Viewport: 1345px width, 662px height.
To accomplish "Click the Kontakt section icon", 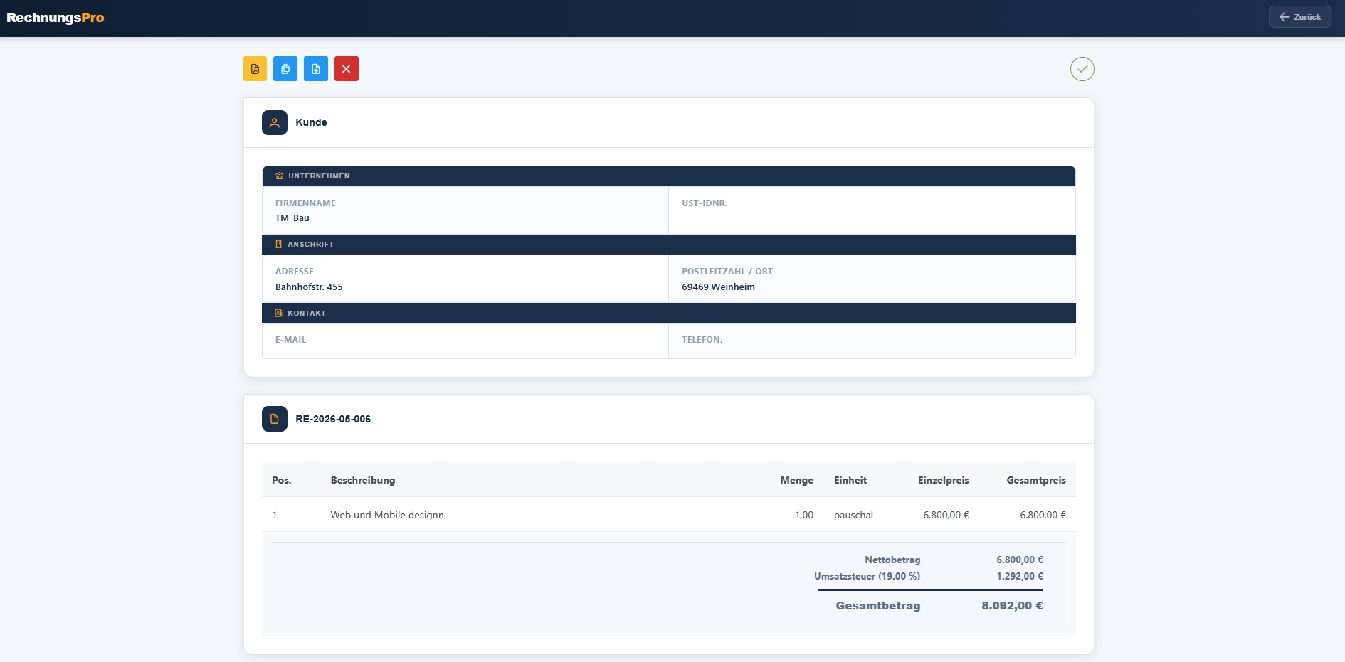I will (x=278, y=313).
